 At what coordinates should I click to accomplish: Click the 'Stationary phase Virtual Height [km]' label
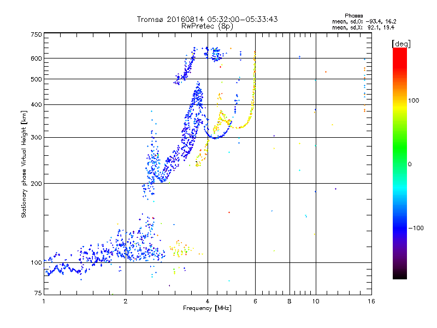pyautogui.click(x=24, y=164)
